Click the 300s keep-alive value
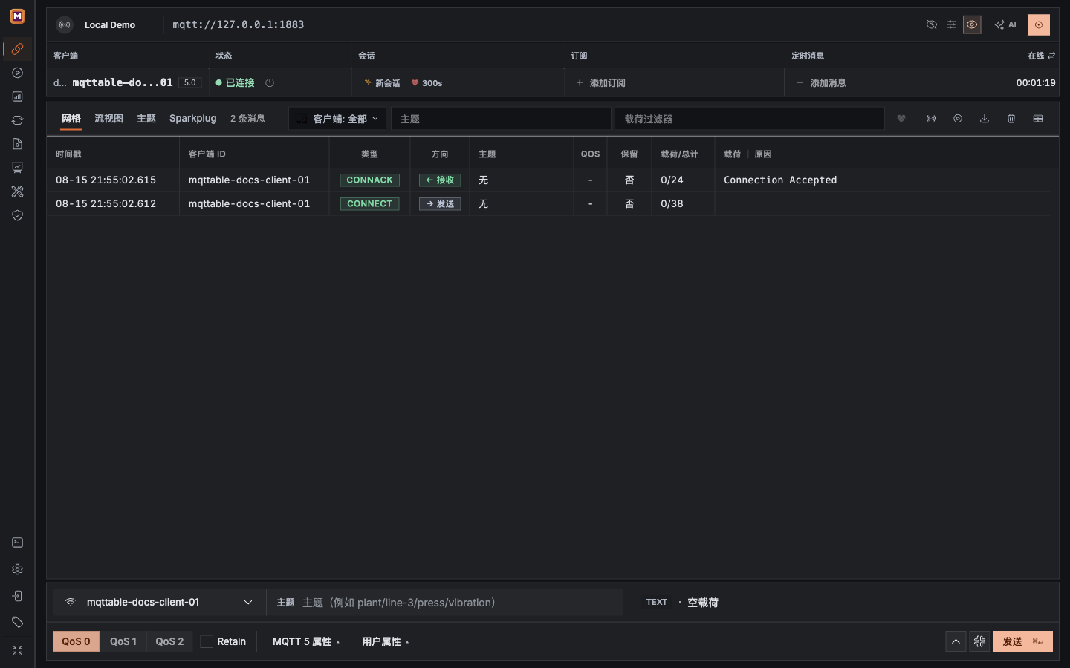 click(427, 83)
